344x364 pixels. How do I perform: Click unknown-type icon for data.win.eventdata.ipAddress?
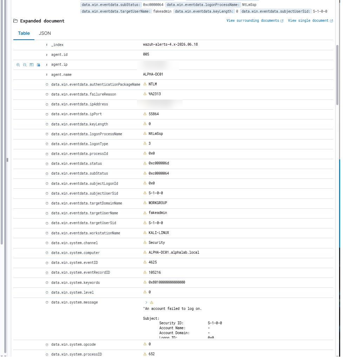[x=47, y=104]
